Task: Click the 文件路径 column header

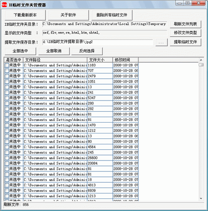Action: pos(55,60)
